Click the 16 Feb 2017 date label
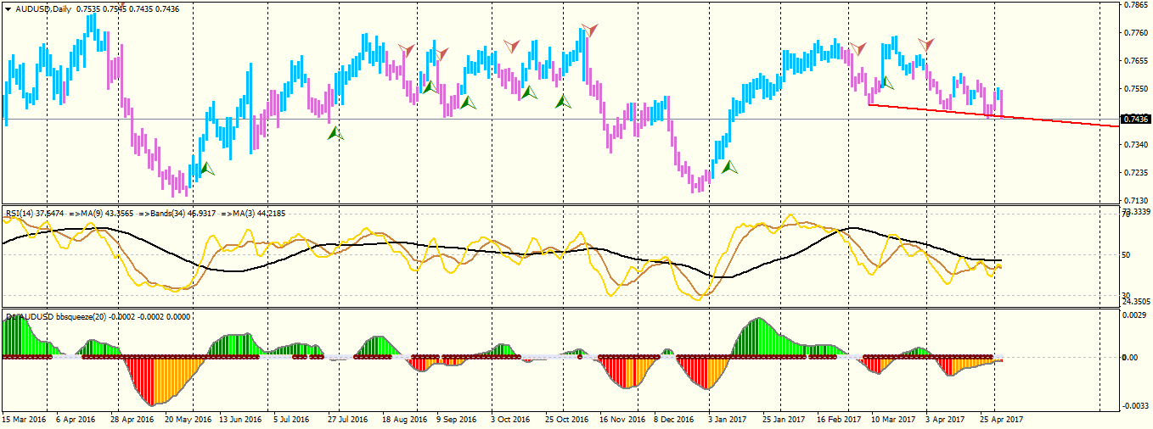Viewport: 1153px width, 429px height. tap(841, 420)
